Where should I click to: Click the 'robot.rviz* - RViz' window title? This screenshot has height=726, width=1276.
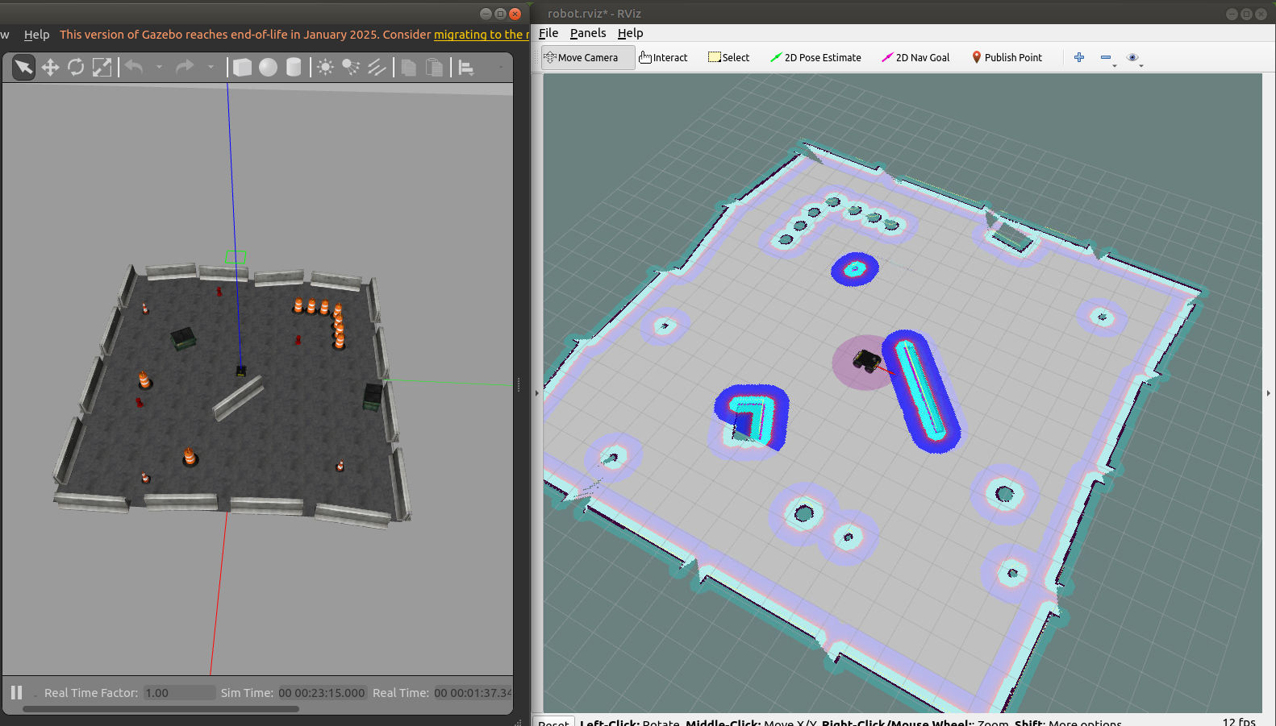point(594,14)
